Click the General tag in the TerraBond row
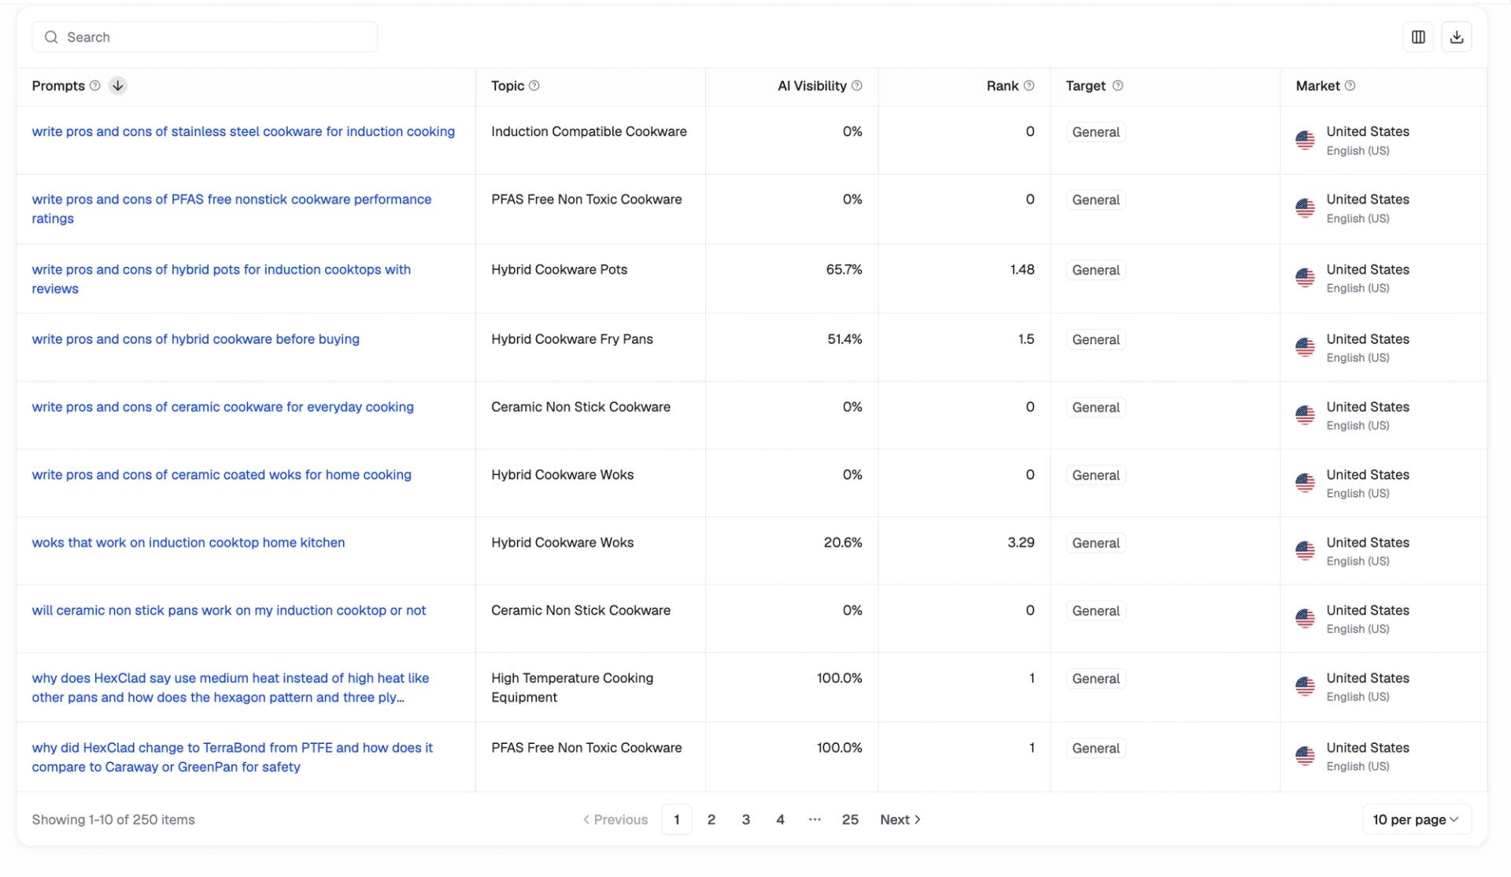This screenshot has width=1511, height=877. pos(1095,749)
